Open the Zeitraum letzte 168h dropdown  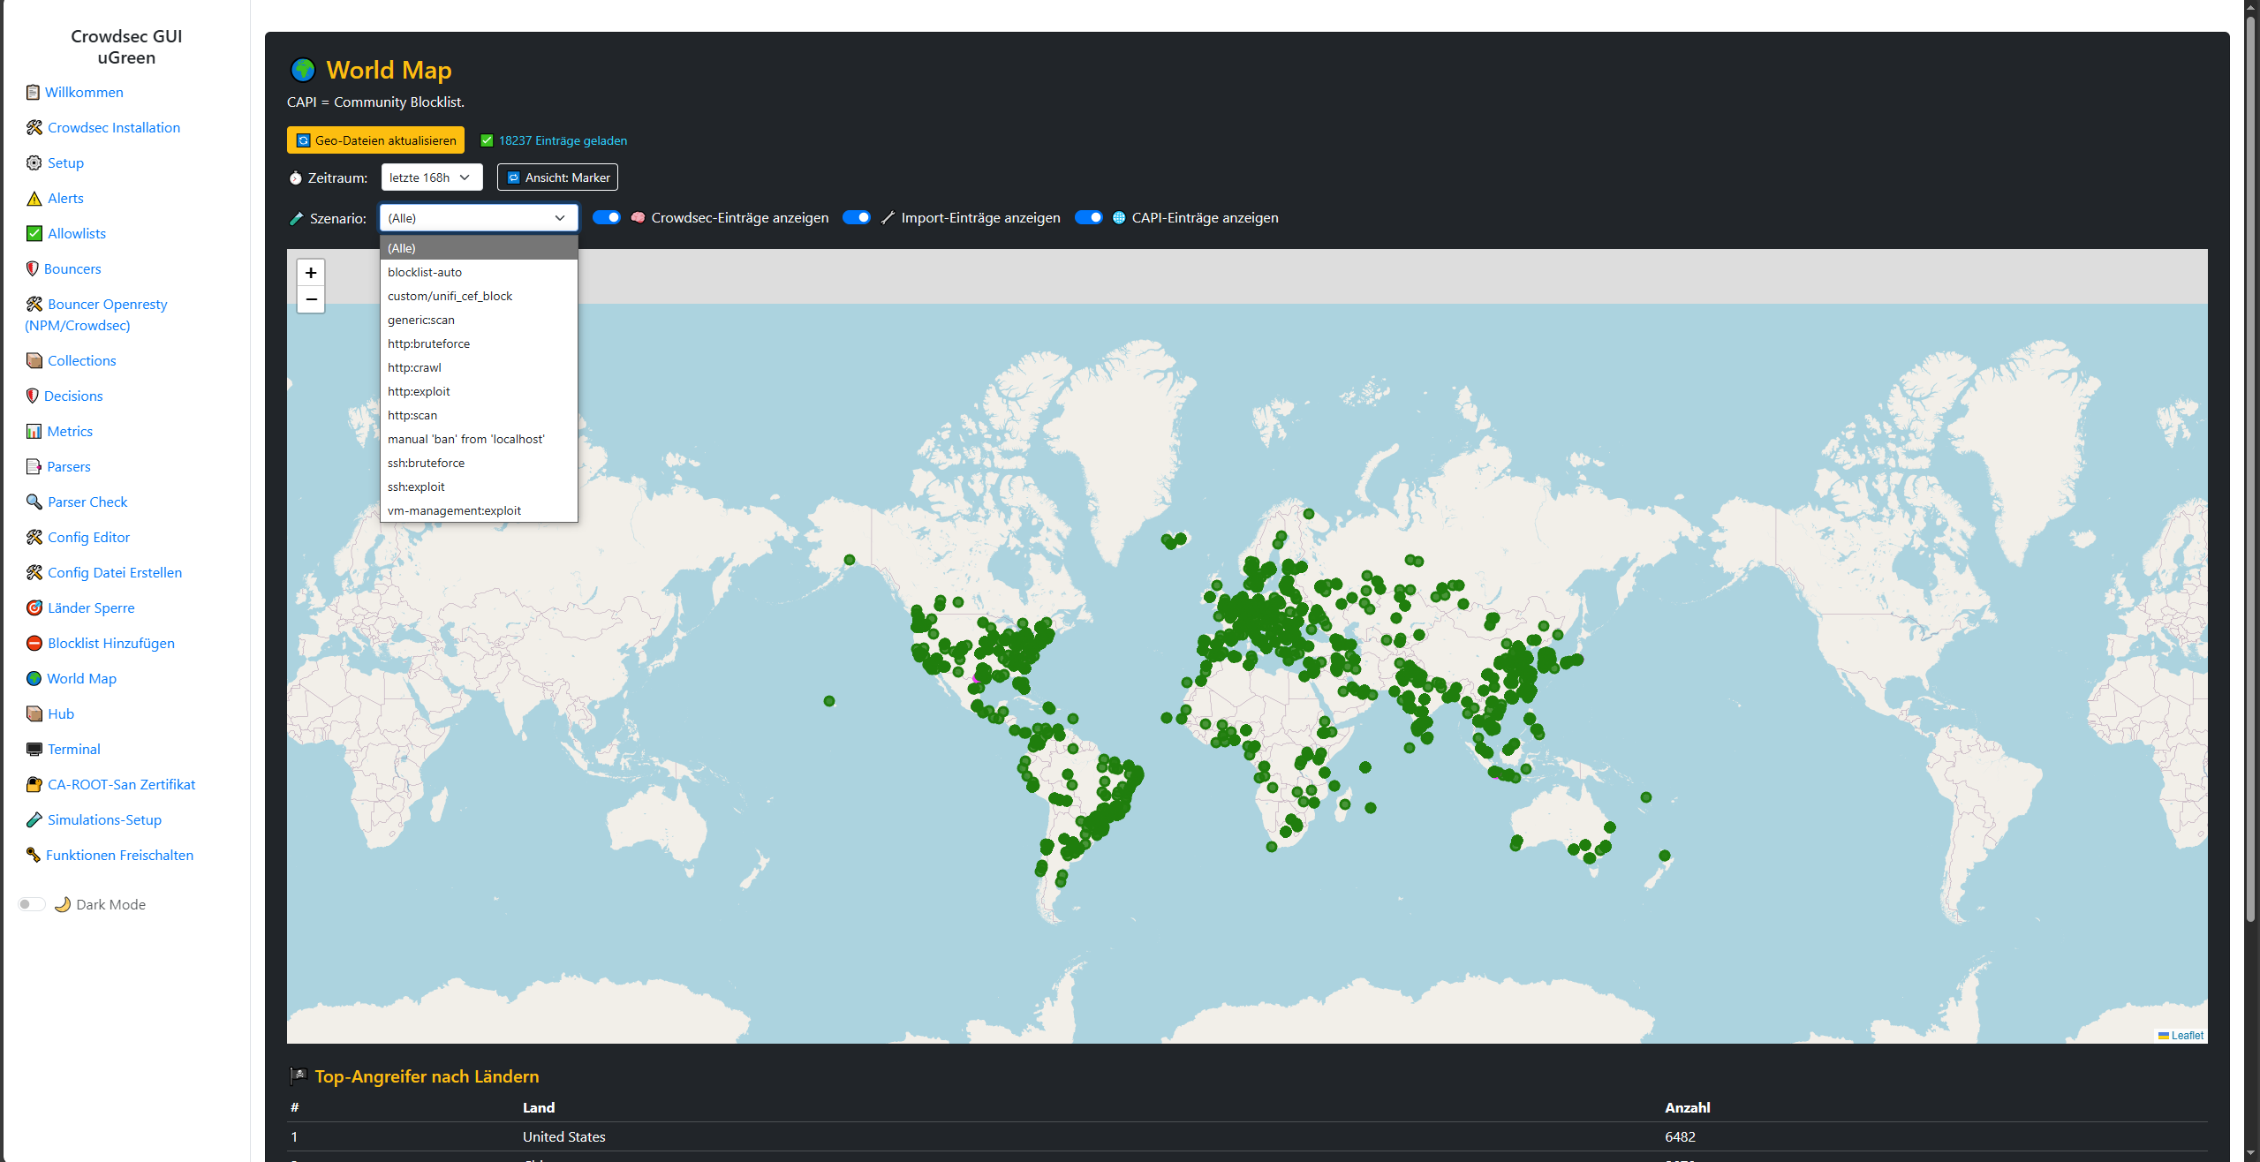pos(431,177)
